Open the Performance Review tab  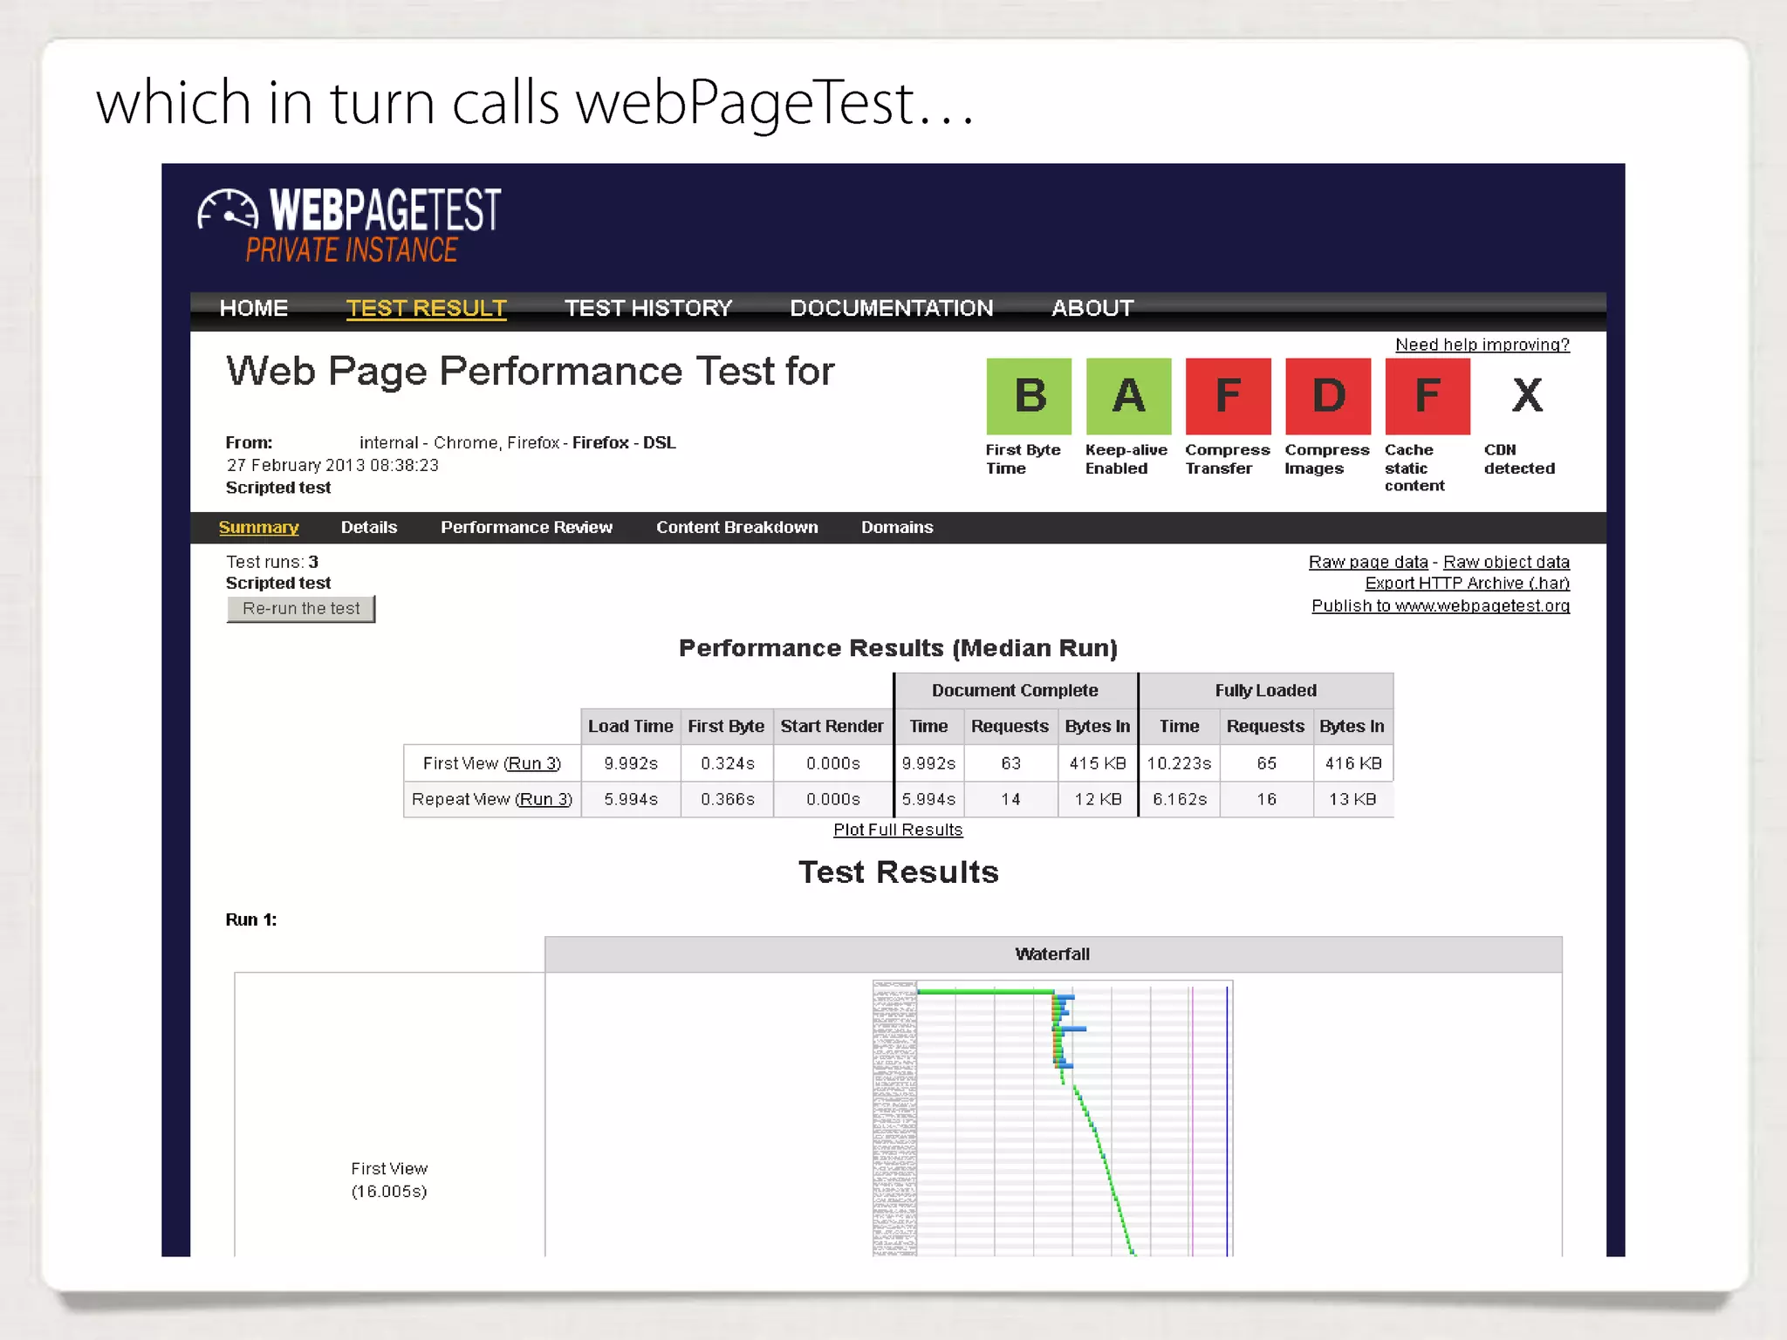click(526, 527)
